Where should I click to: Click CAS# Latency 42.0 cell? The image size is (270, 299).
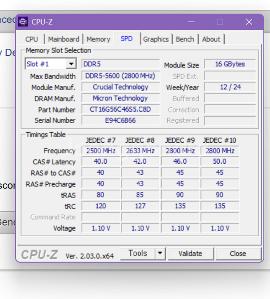(140, 161)
